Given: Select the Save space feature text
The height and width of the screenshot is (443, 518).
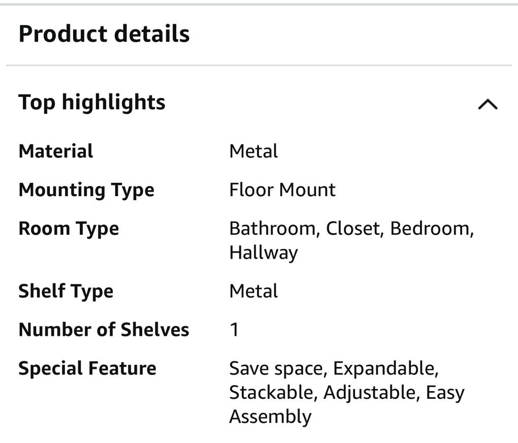Looking at the screenshot, I should pos(277,368).
